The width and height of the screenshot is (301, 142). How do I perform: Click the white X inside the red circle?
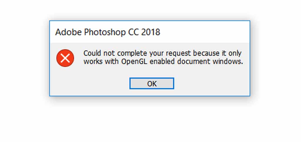pyautogui.click(x=65, y=58)
